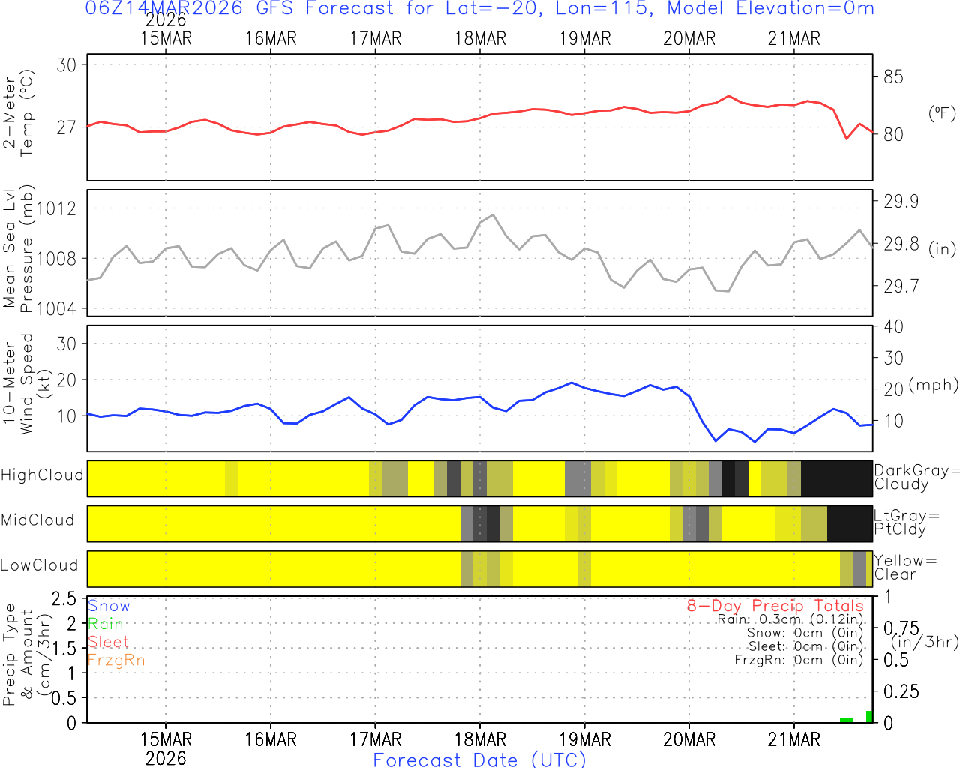Click the HighCloud row label
Viewport: 960px width, 768px height.
42,475
